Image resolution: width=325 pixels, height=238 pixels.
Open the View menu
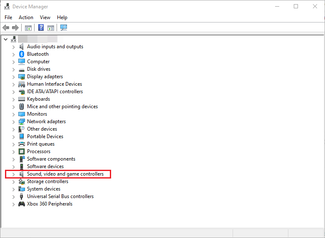(45, 17)
